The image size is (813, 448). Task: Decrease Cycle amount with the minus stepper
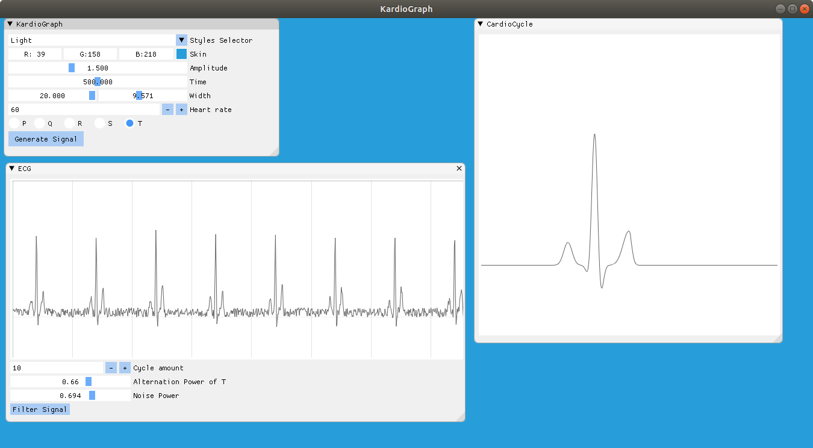click(x=111, y=367)
